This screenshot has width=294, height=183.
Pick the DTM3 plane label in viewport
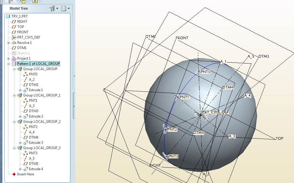(264, 56)
